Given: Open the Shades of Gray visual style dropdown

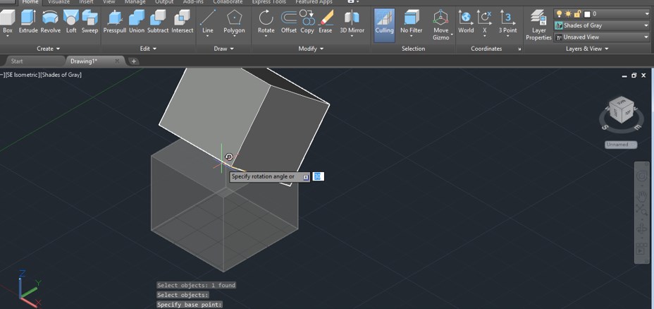Looking at the screenshot, I should point(602,25).
